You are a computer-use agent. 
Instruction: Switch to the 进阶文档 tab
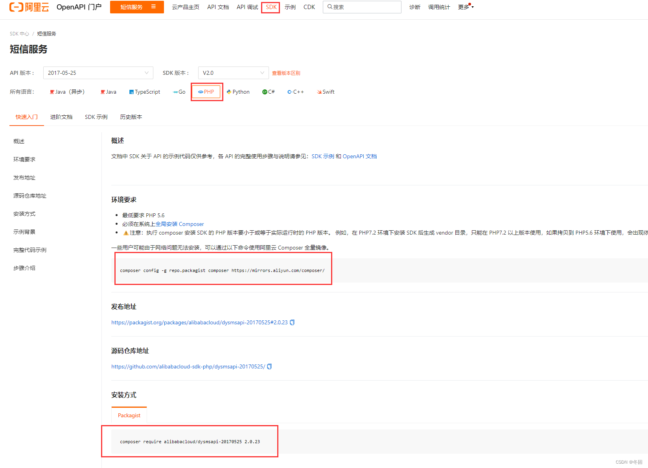[61, 117]
